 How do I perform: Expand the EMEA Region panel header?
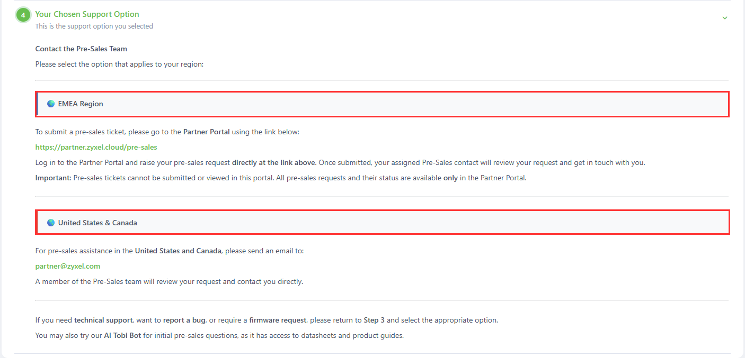383,104
